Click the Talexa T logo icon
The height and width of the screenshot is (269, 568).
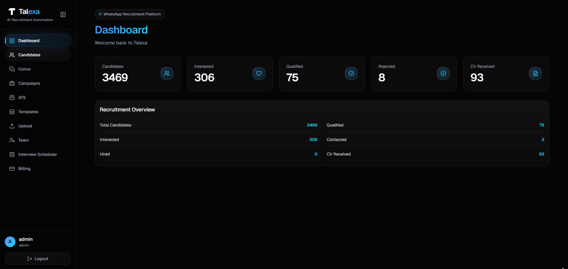coord(12,12)
